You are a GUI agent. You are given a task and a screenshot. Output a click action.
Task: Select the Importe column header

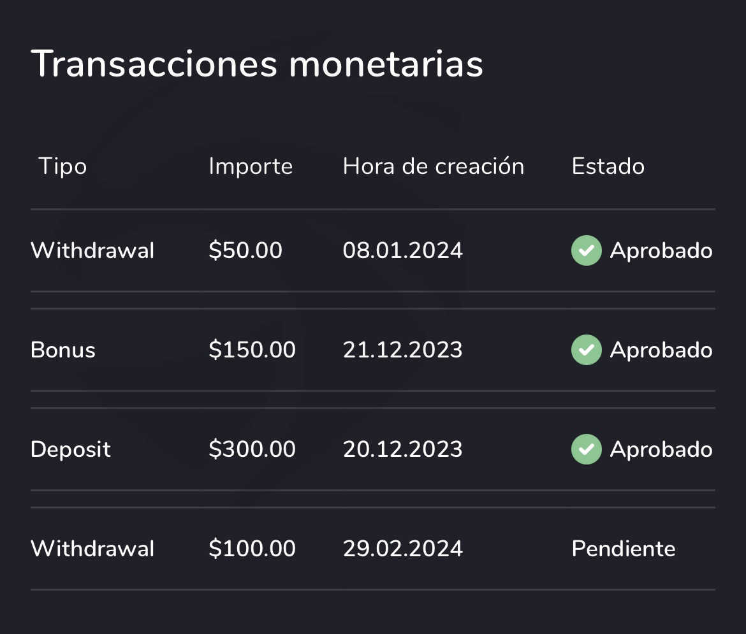[251, 166]
